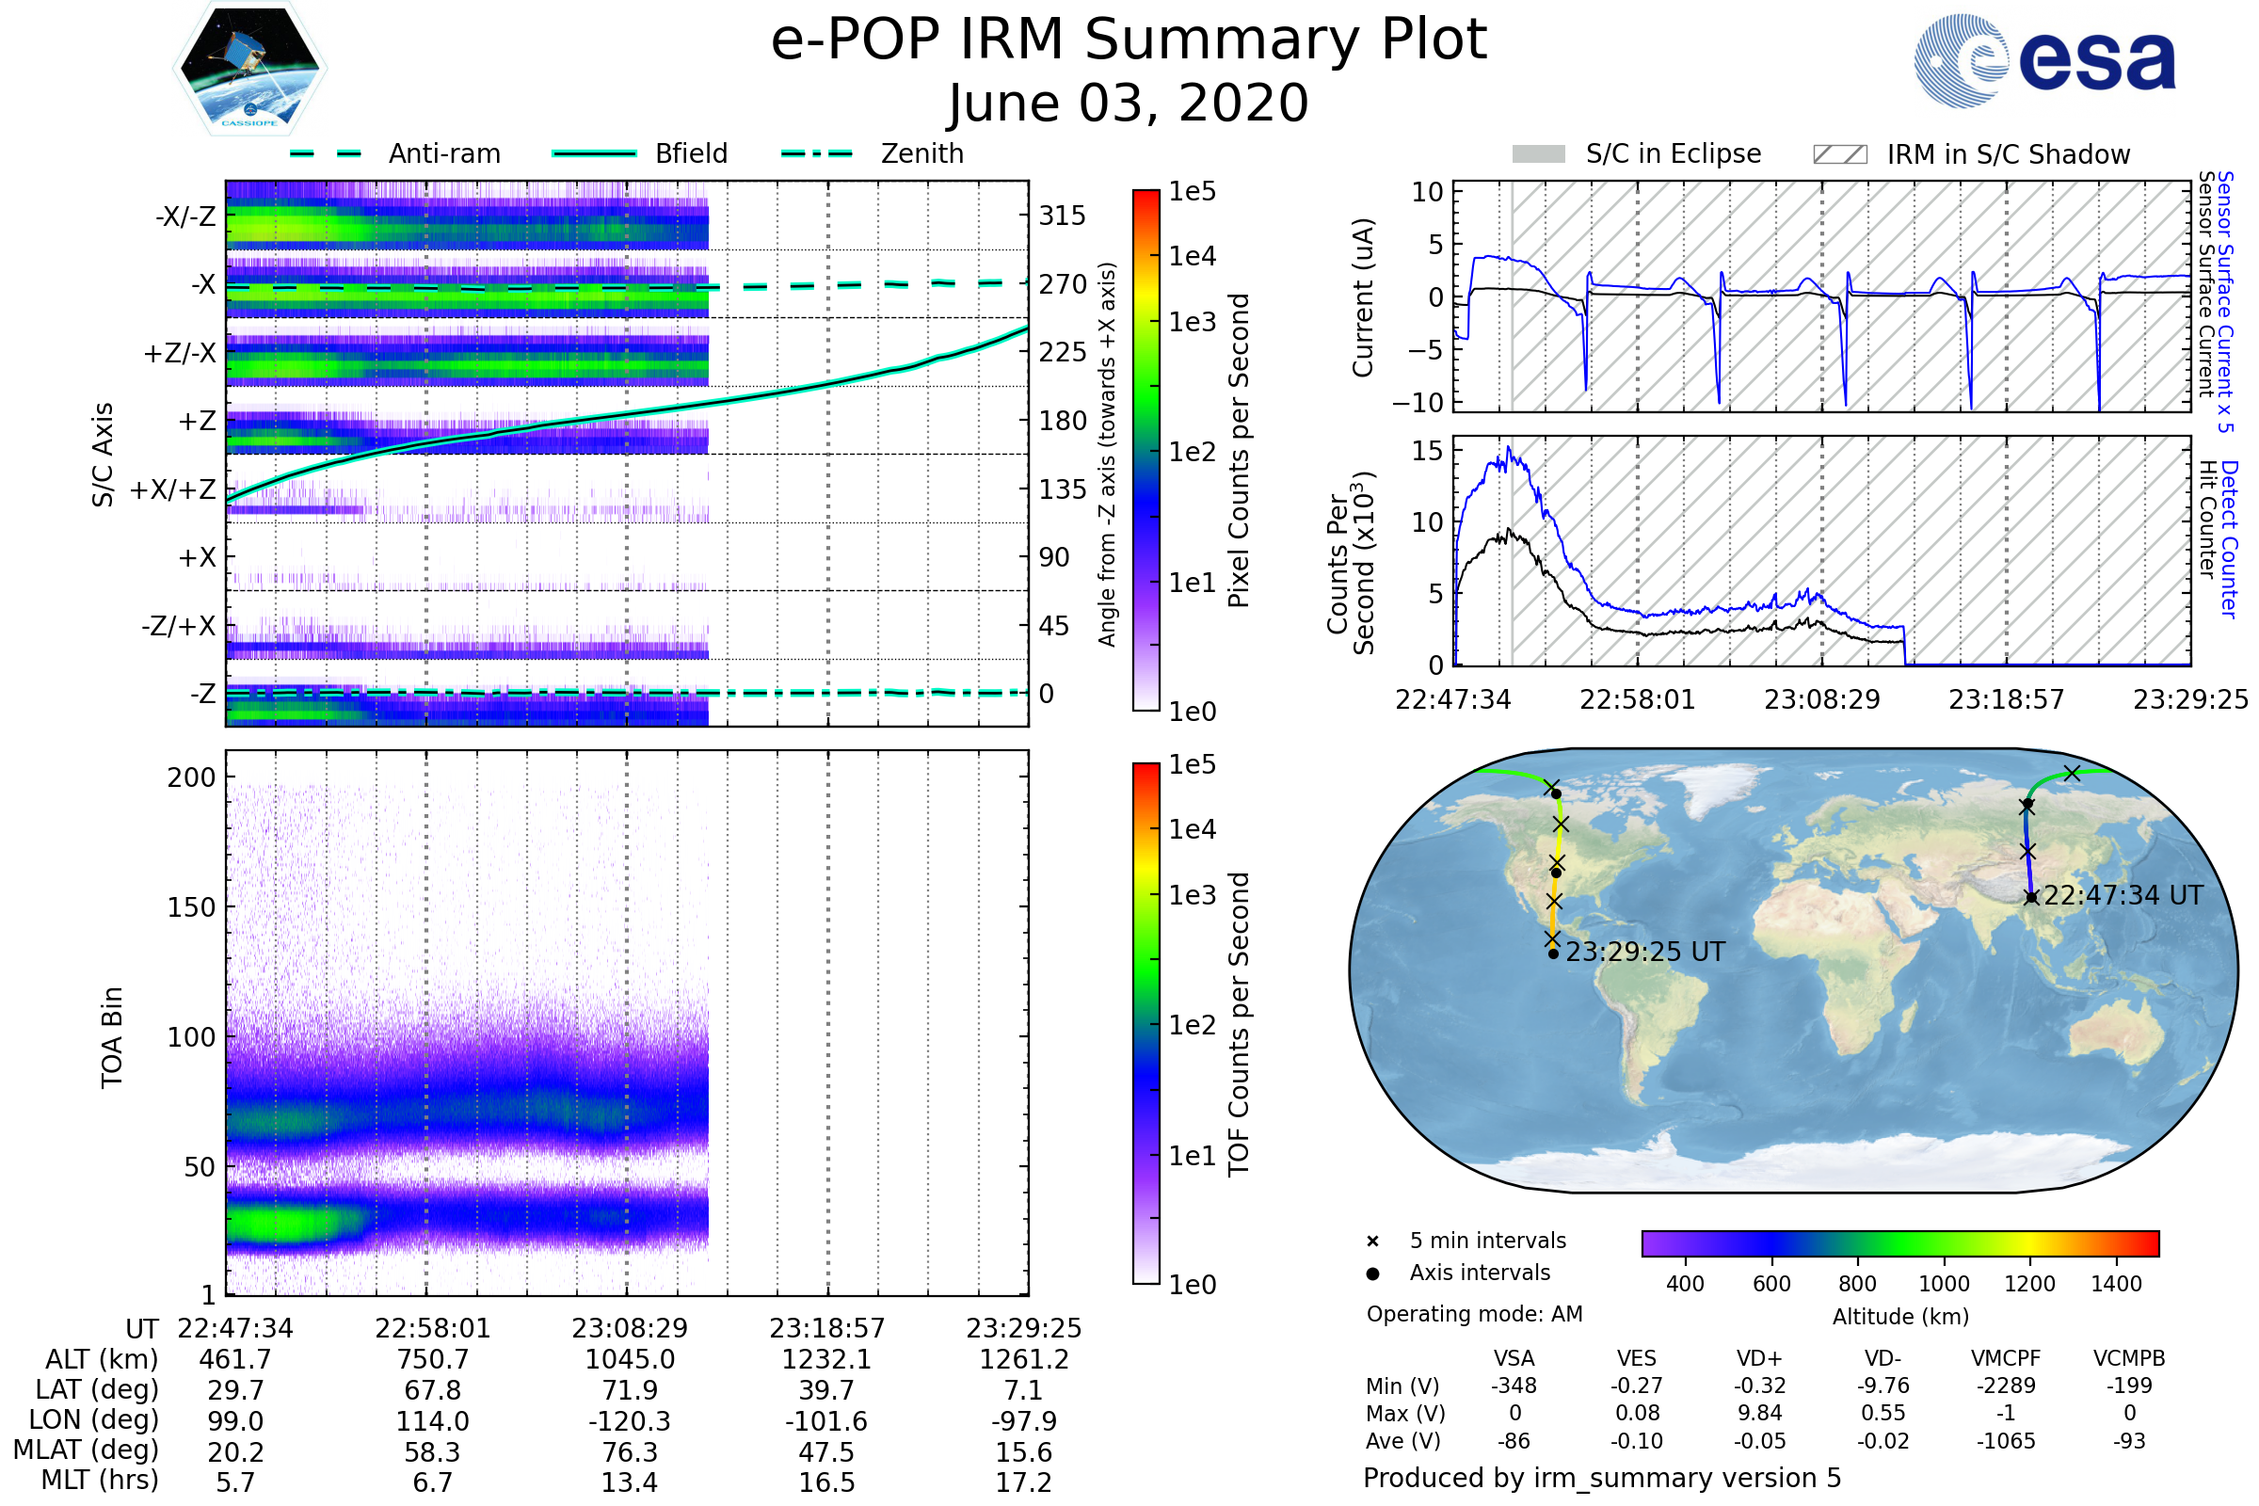The height and width of the screenshot is (1506, 2259).
Task: Click the IRM in S/C Shadow hatched swatch
Action: 1839,154
